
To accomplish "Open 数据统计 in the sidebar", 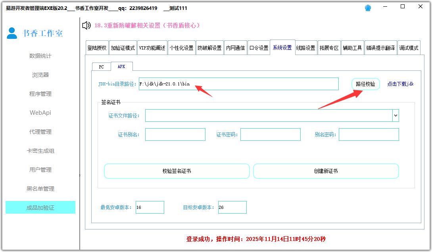I will (40, 56).
